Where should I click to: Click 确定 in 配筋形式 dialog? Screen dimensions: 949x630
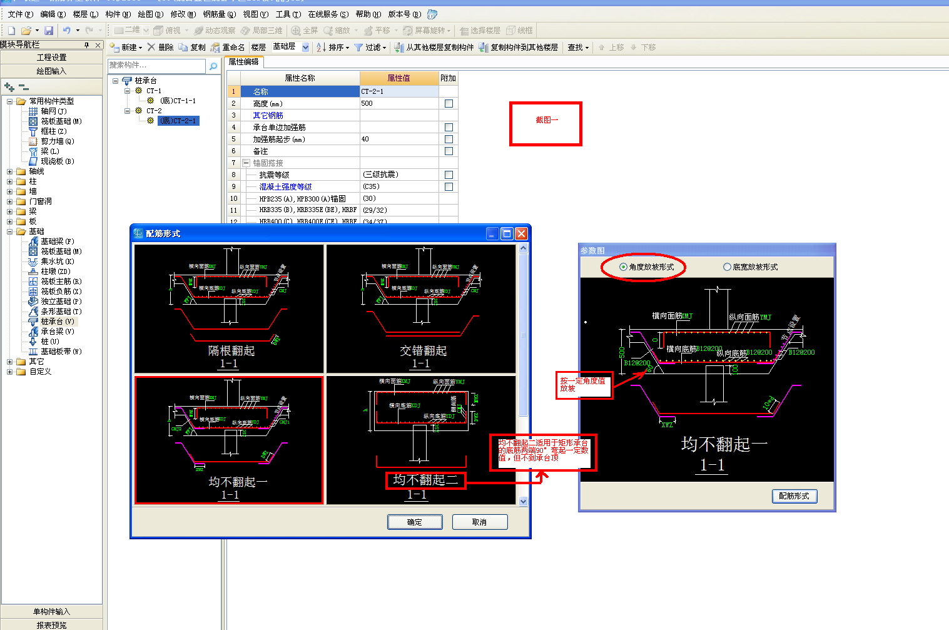coord(415,522)
